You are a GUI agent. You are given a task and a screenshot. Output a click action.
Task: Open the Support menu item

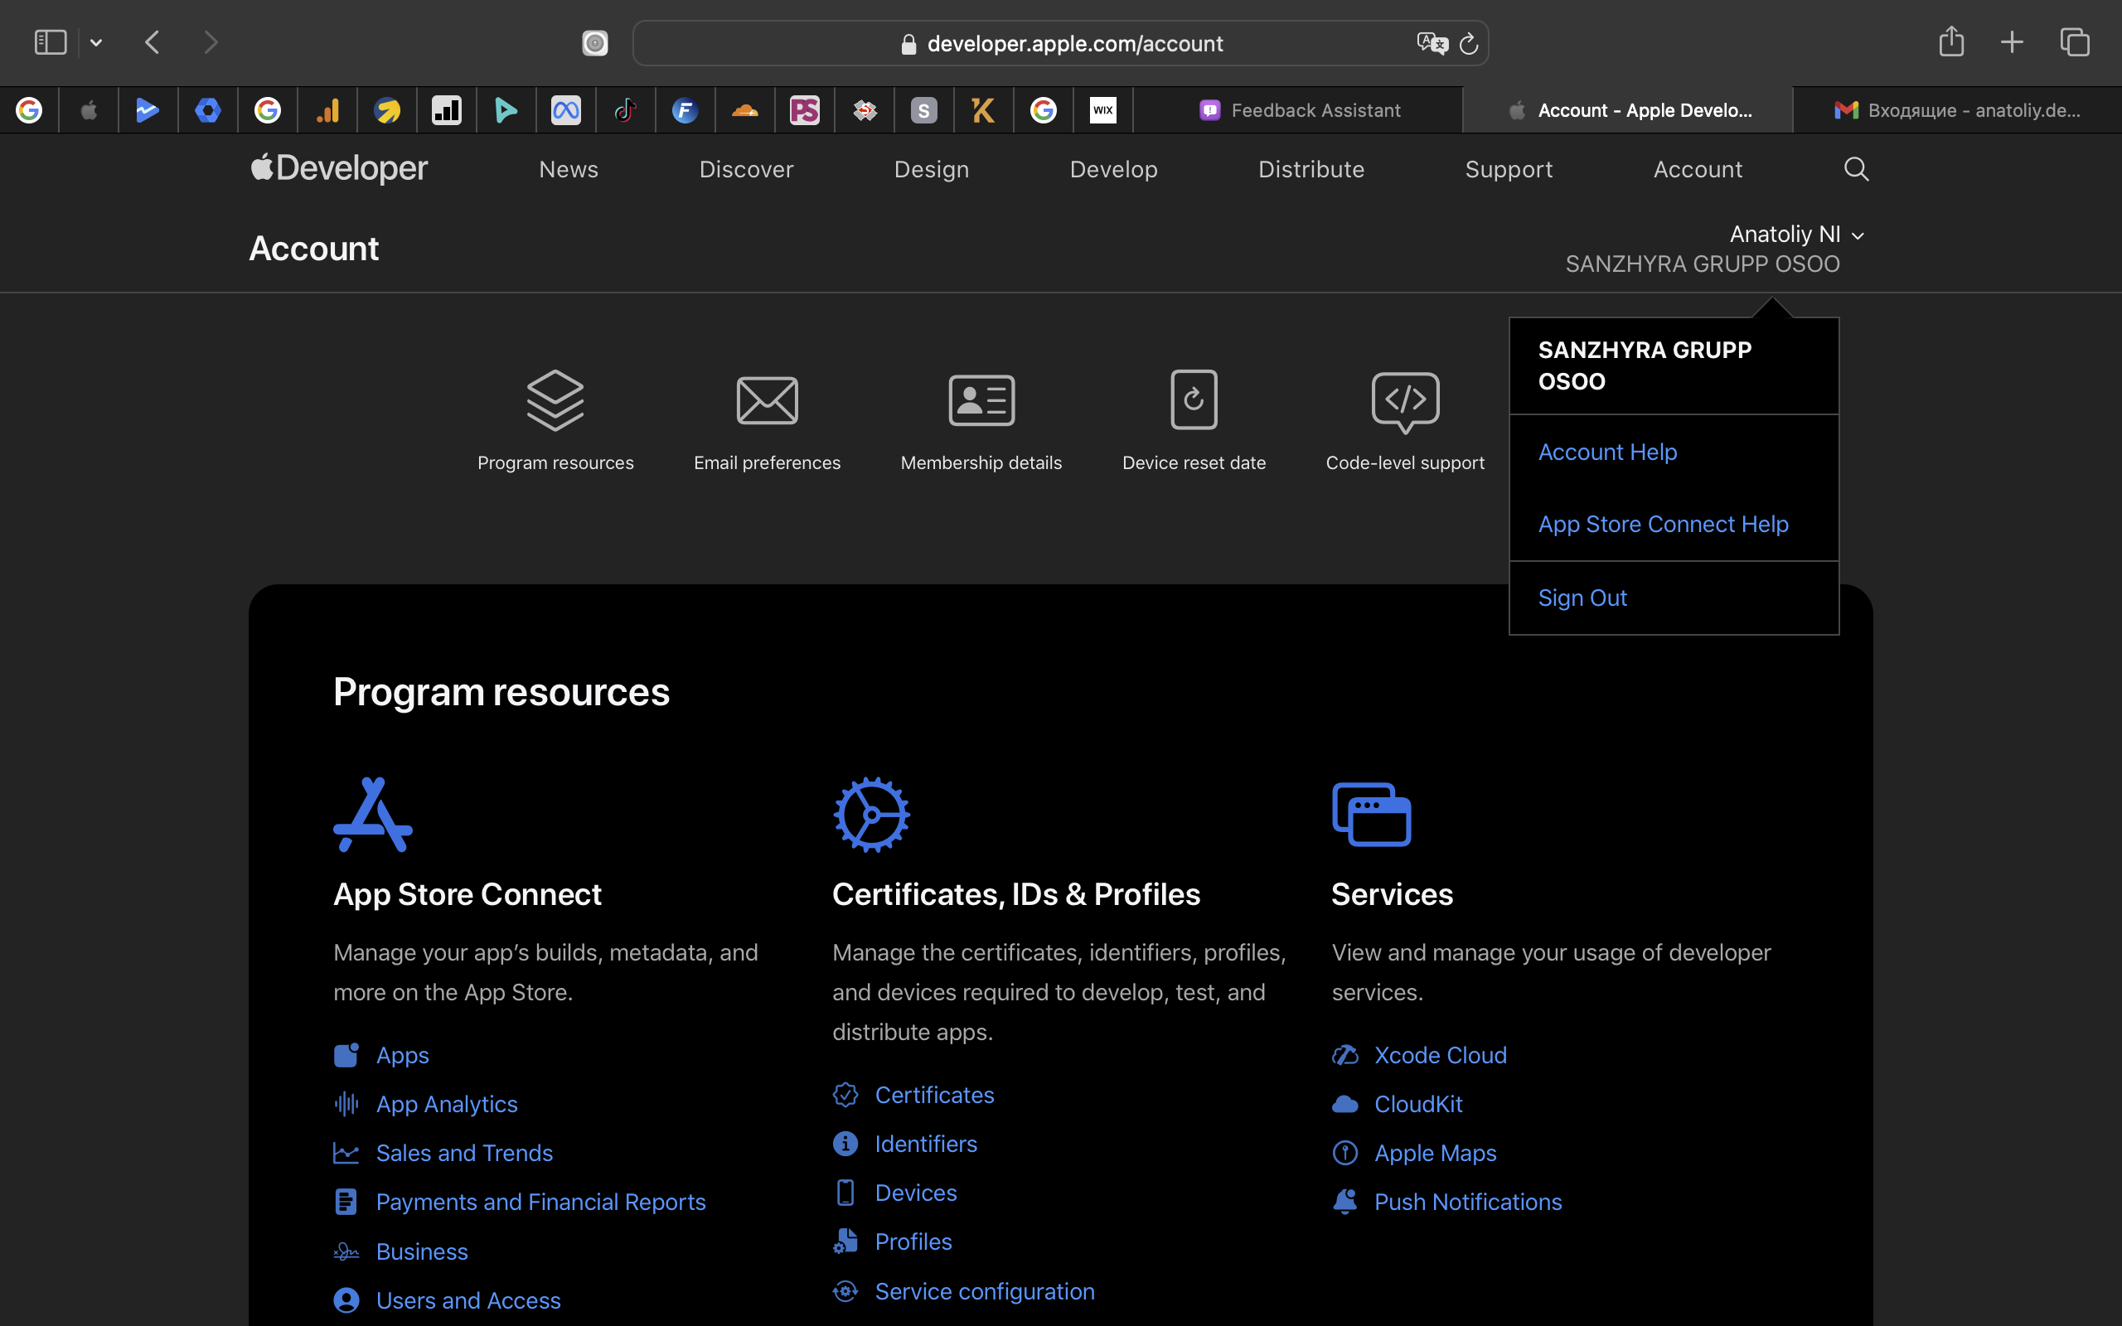tap(1509, 169)
